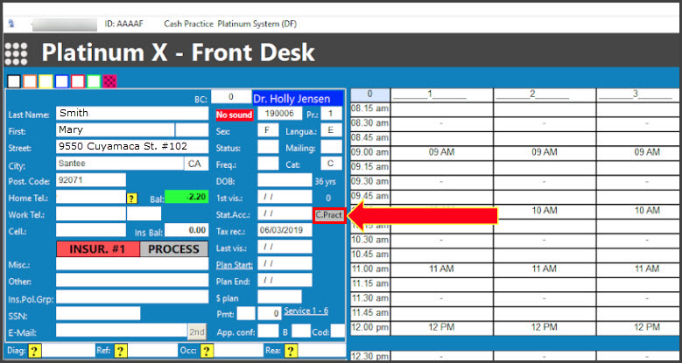Viewport: 682px width, 363px height.
Task: Click the Freq. input field
Action: click(268, 164)
